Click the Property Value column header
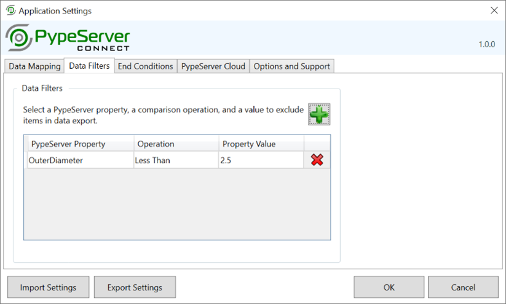Image resolution: width=506 pixels, height=304 pixels. (261, 144)
